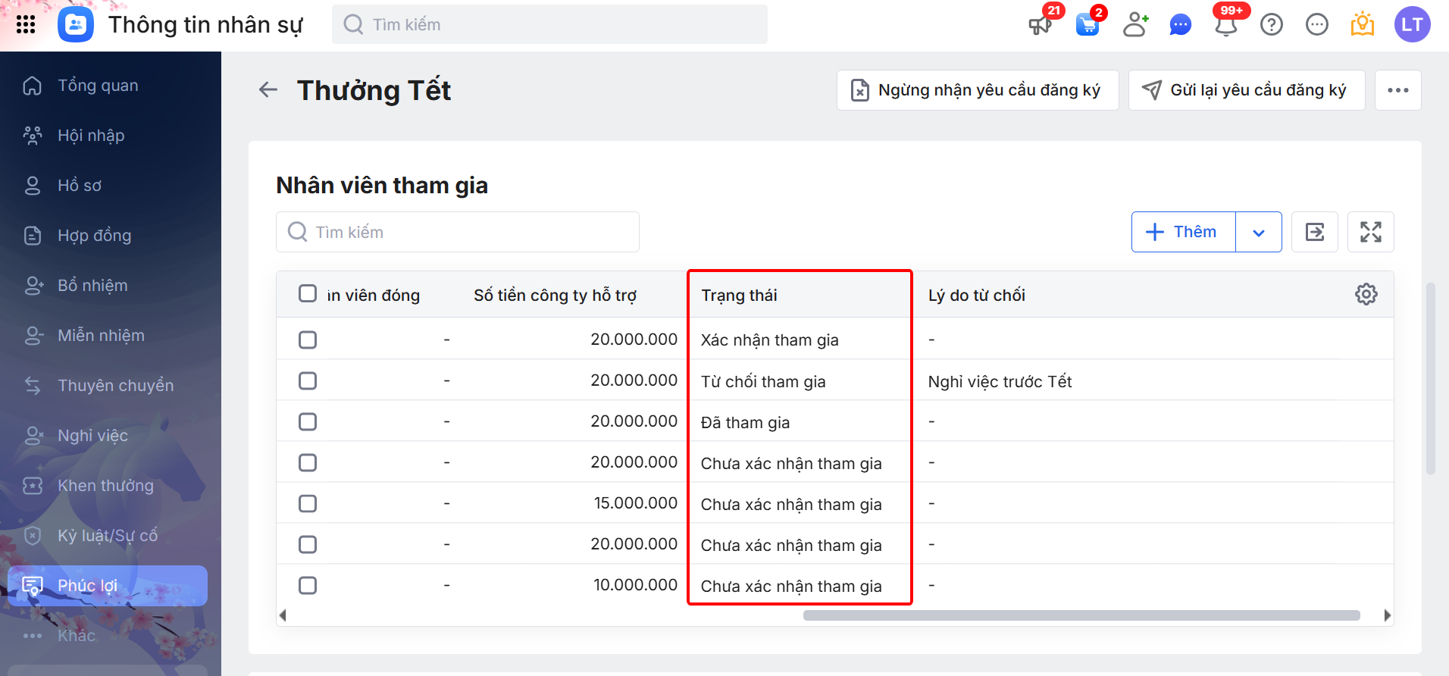Click the add user icon
Viewport: 1449px width, 676px height.
point(1134,25)
